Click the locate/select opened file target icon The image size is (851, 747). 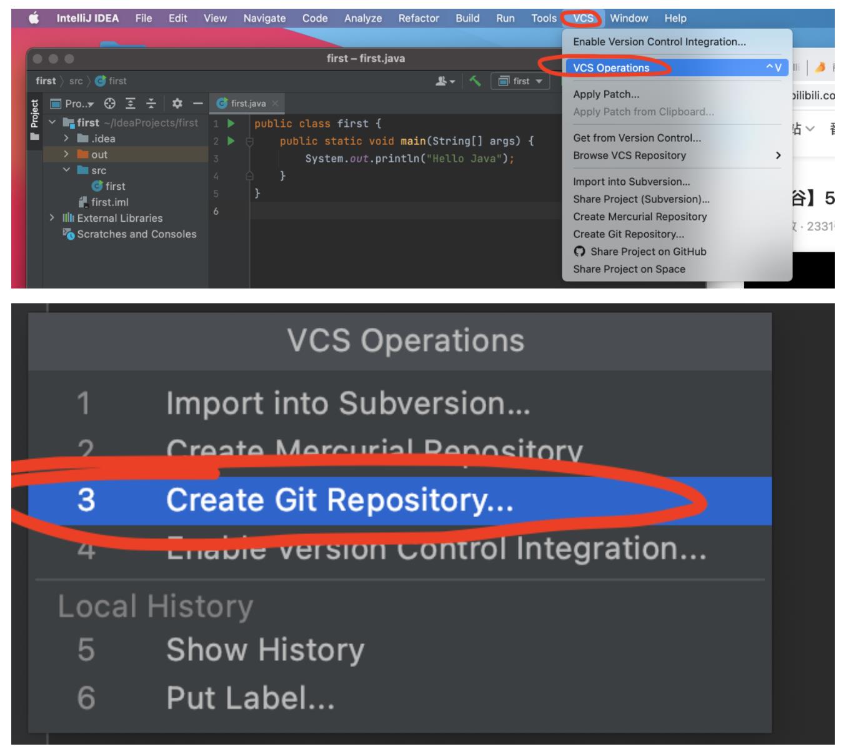(x=110, y=104)
